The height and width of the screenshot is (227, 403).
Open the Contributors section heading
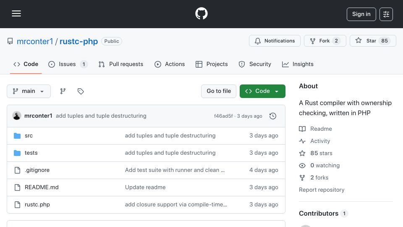pyautogui.click(x=319, y=214)
